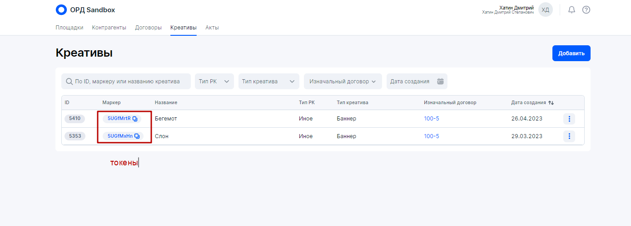Open three-dot menu for Бегемот row

(x=569, y=119)
